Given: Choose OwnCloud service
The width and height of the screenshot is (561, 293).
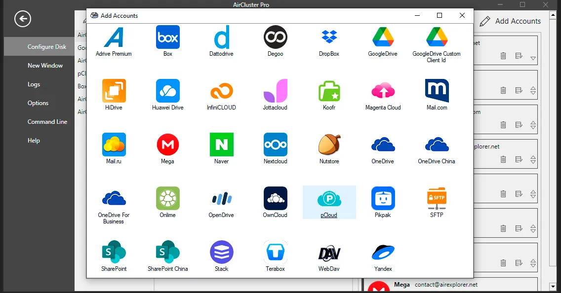Looking at the screenshot, I should point(275,202).
